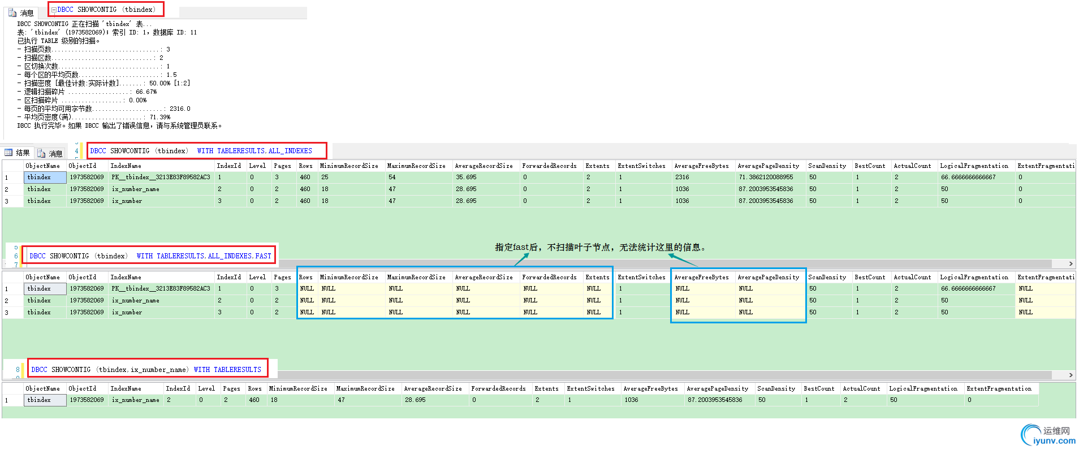
Task: Click the 28.695 cell in the bottom grid
Action: click(435, 400)
